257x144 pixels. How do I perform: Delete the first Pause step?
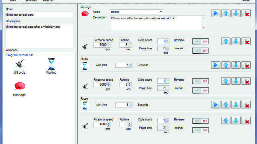pyautogui.click(x=246, y=65)
